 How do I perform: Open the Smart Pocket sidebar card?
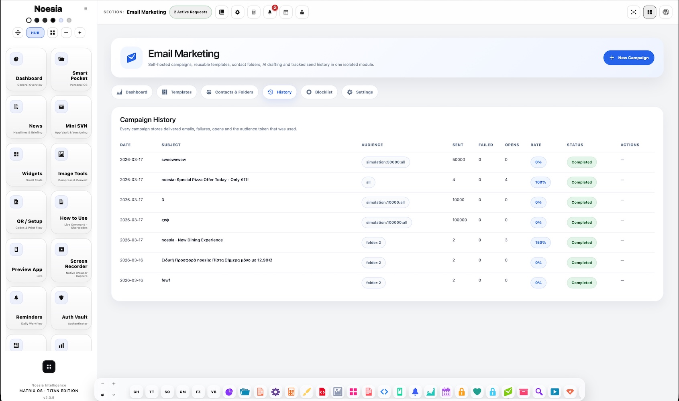[x=71, y=69]
